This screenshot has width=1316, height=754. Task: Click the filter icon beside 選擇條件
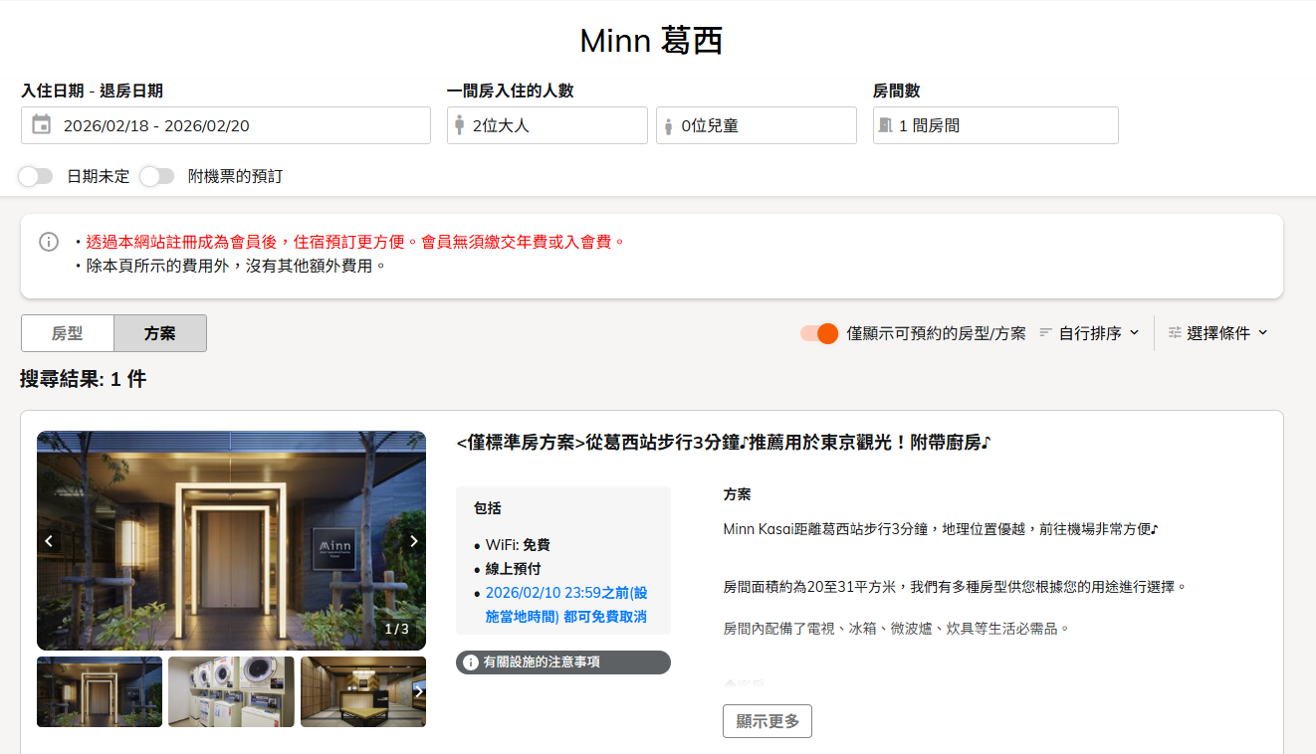[x=1173, y=333]
